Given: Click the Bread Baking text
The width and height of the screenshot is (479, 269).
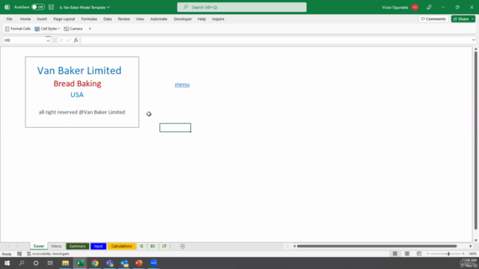Looking at the screenshot, I should tap(77, 84).
